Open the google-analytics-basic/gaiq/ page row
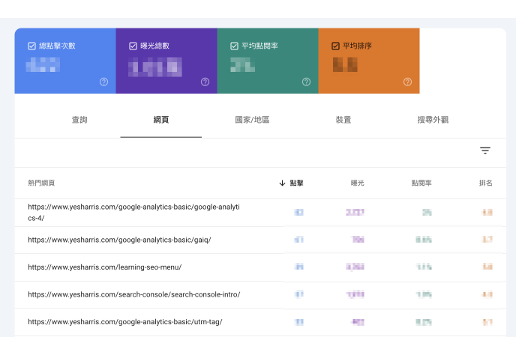The width and height of the screenshot is (516, 337). [x=119, y=240]
